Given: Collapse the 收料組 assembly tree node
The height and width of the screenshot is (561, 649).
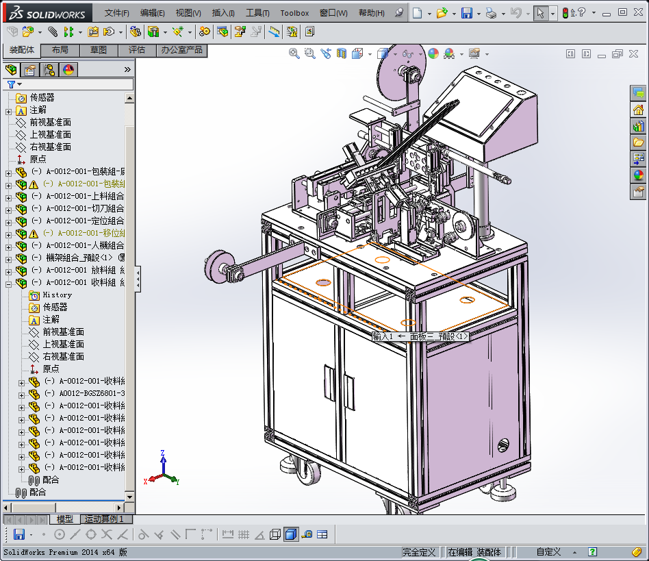Looking at the screenshot, I should (x=8, y=283).
